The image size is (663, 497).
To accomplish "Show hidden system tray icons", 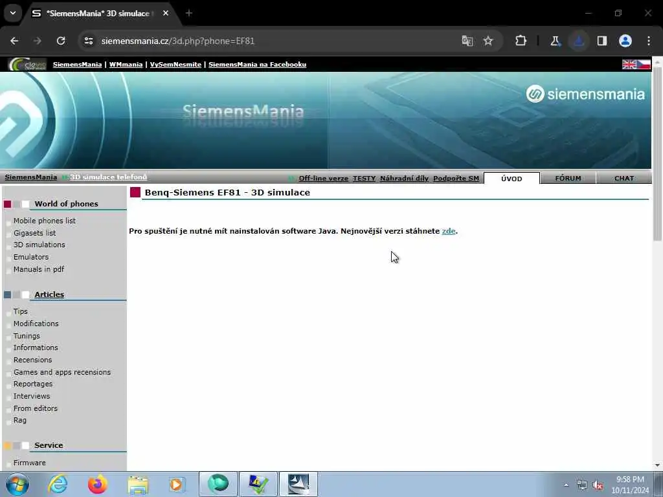I will coord(566,485).
